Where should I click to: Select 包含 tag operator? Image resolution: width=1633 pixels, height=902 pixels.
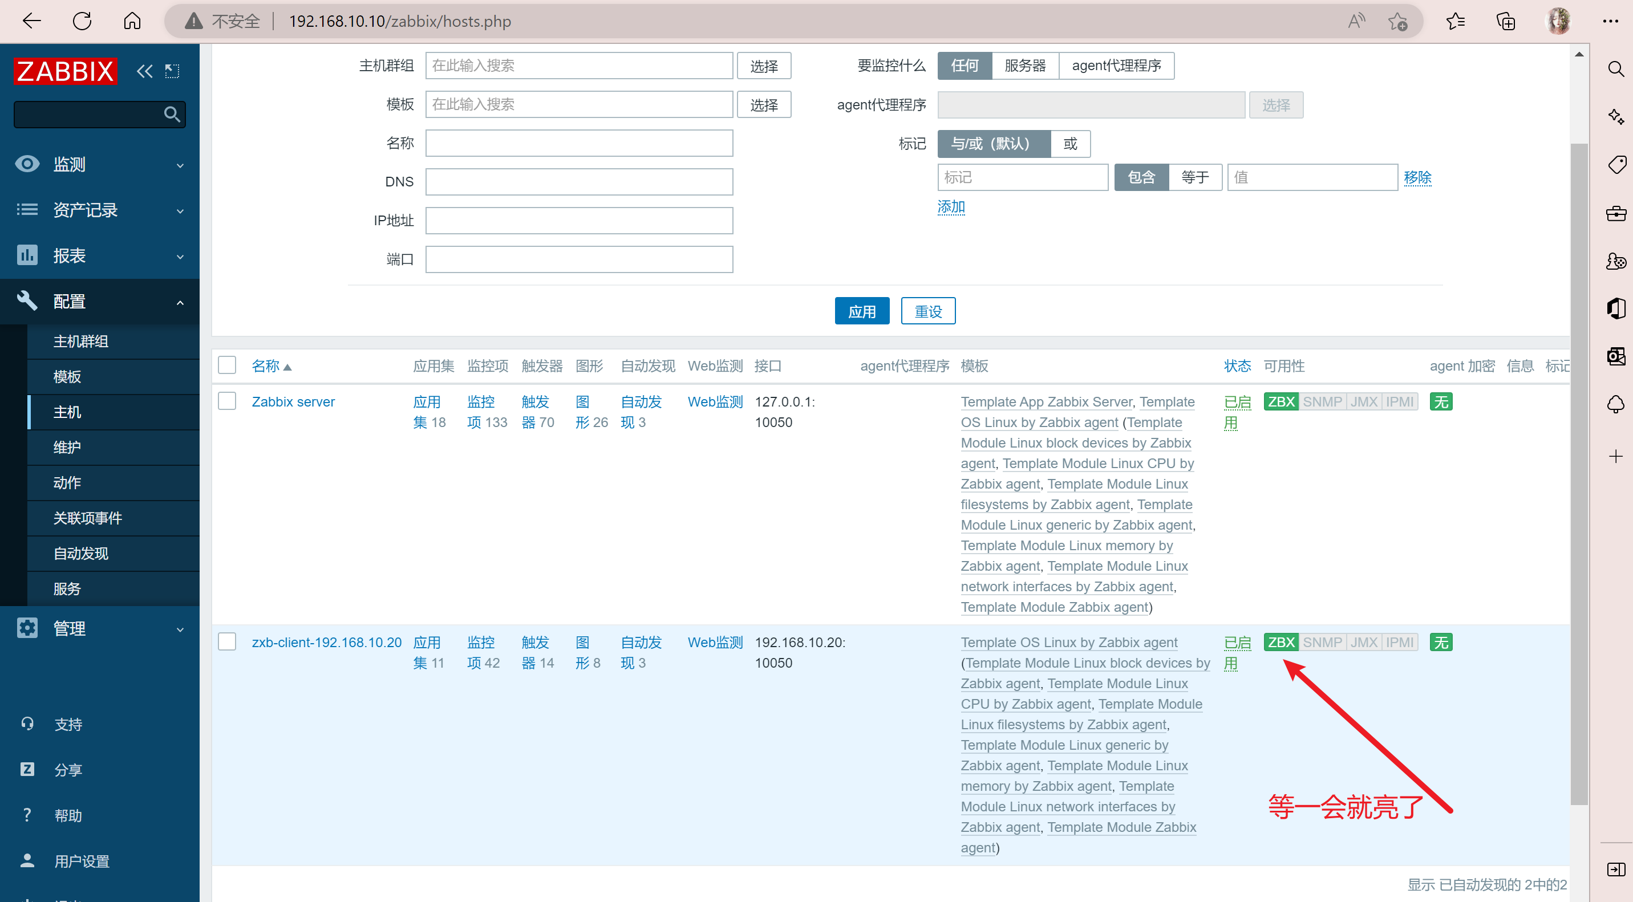1141,177
